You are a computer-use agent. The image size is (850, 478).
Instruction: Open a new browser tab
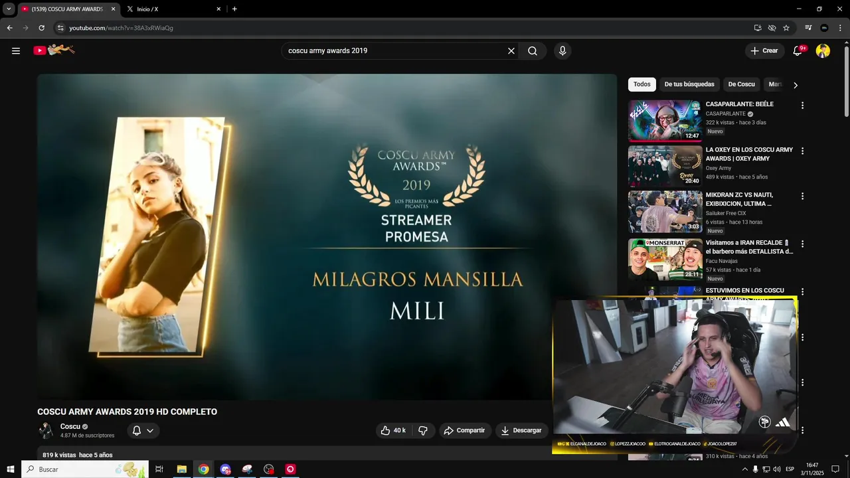pos(234,9)
